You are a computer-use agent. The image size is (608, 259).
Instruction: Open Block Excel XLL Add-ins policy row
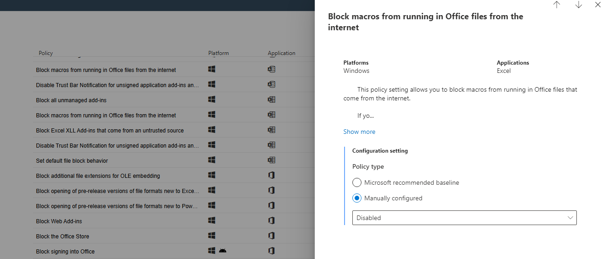click(110, 130)
